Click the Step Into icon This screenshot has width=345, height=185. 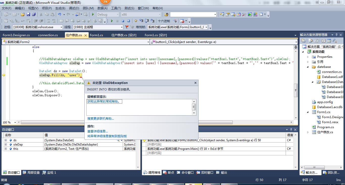point(141,21)
